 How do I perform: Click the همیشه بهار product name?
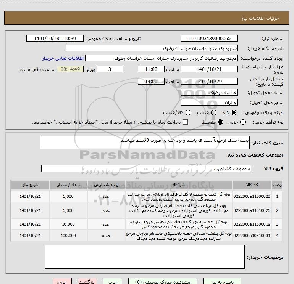pyautogui.click(x=179, y=224)
